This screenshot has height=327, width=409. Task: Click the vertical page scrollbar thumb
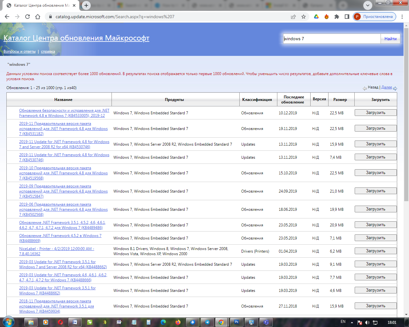click(x=406, y=115)
